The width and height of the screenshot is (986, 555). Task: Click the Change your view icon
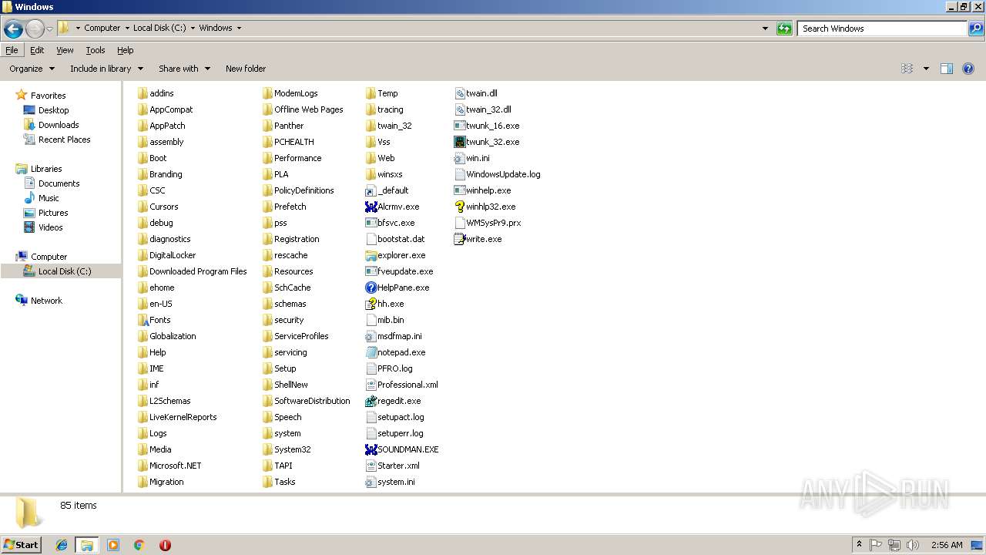tap(907, 69)
